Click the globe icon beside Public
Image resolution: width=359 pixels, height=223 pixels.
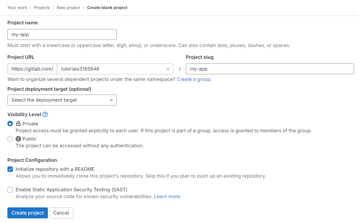tap(18, 139)
